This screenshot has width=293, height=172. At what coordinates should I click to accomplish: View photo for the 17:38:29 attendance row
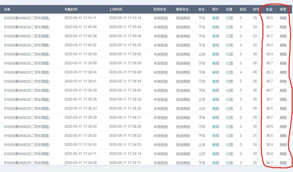tap(215, 118)
